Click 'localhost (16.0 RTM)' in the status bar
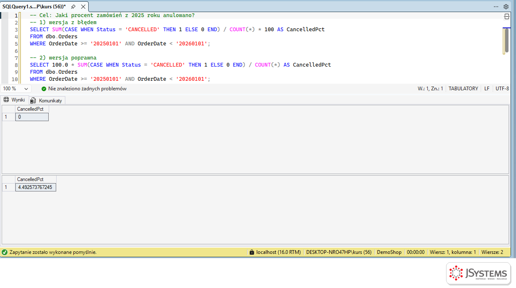 point(278,252)
